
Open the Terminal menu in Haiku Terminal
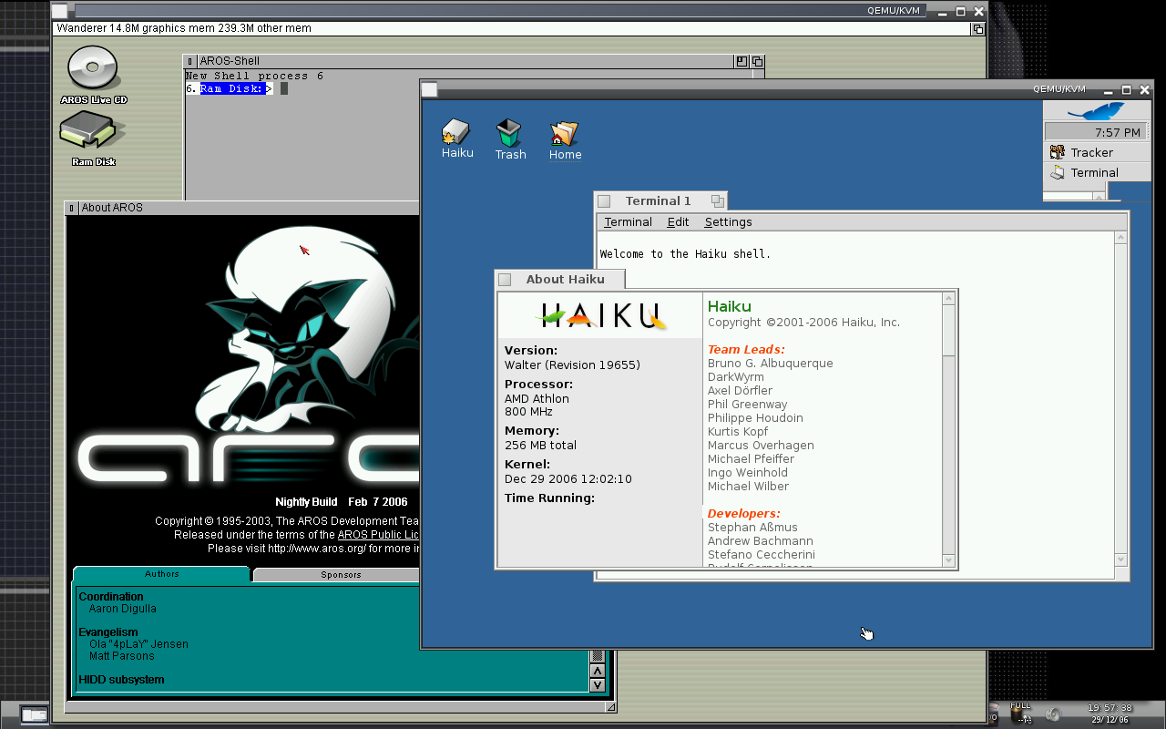point(628,222)
